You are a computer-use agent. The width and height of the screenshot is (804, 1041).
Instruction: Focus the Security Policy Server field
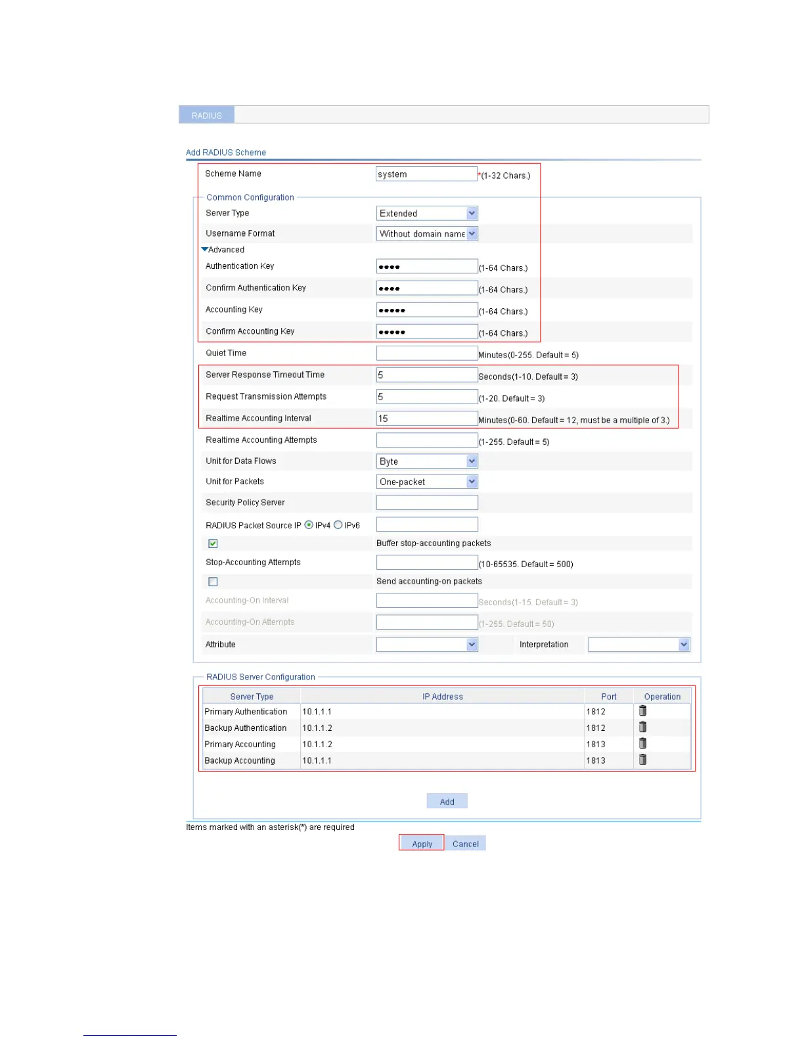point(427,502)
